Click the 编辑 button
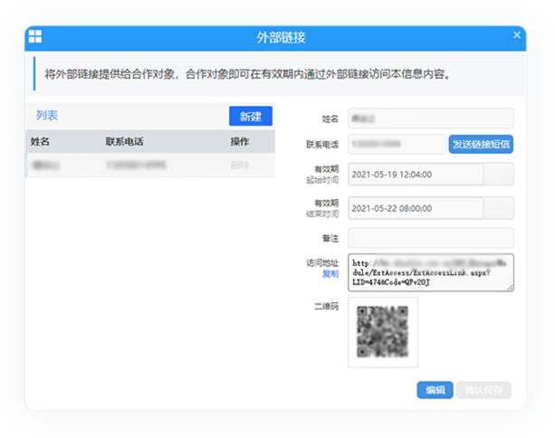This screenshot has width=555, height=438. 435,390
